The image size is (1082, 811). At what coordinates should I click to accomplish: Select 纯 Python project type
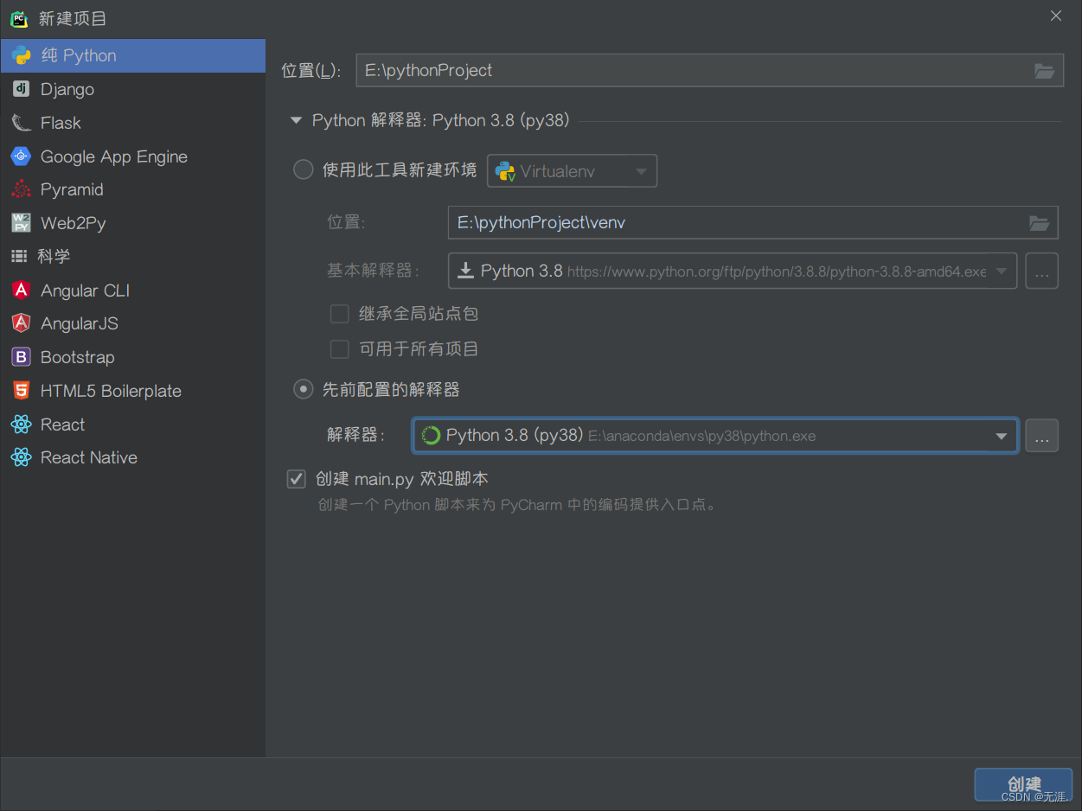pyautogui.click(x=132, y=55)
